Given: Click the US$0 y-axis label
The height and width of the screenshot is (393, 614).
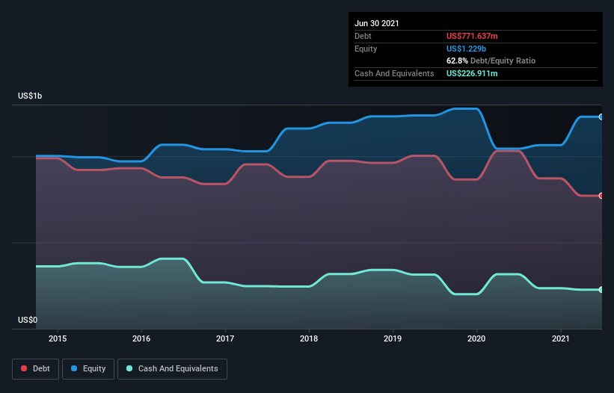Looking at the screenshot, I should click(28, 320).
